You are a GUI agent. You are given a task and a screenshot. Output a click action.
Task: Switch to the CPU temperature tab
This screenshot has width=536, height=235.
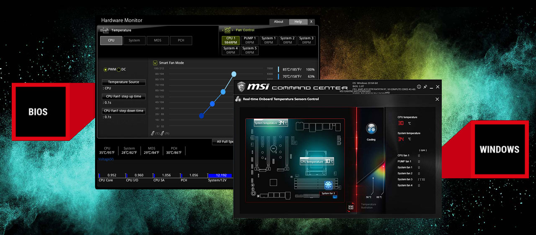tap(111, 40)
